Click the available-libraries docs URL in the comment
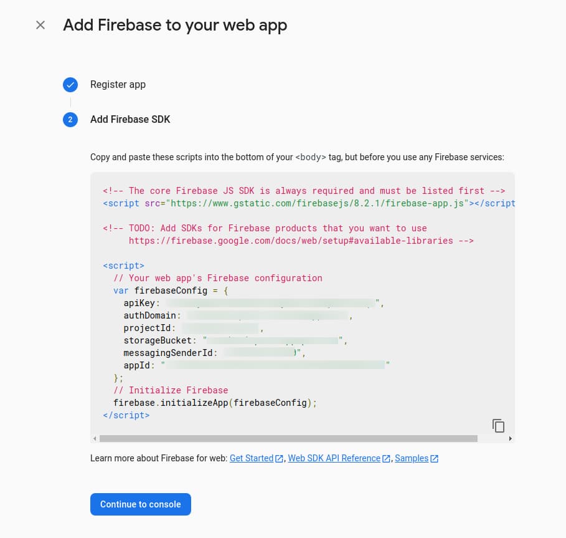The image size is (566, 538). click(x=291, y=241)
